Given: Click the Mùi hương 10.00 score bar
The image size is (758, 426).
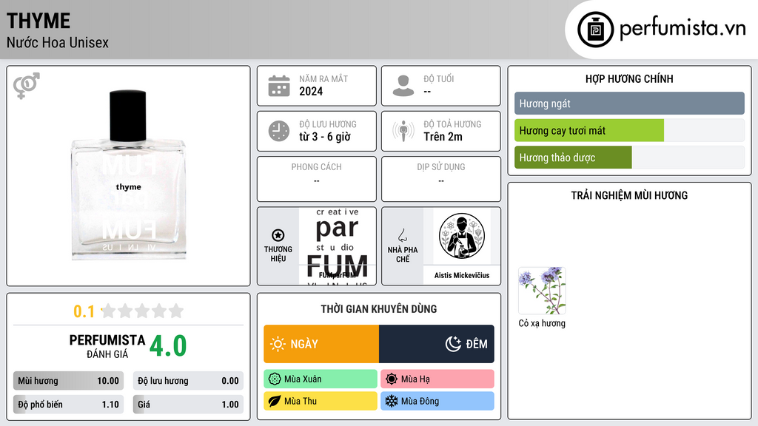Looking at the screenshot, I should point(69,381).
